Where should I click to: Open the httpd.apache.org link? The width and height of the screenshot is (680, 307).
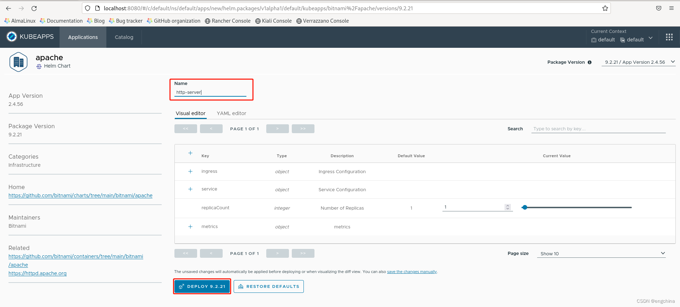point(38,273)
